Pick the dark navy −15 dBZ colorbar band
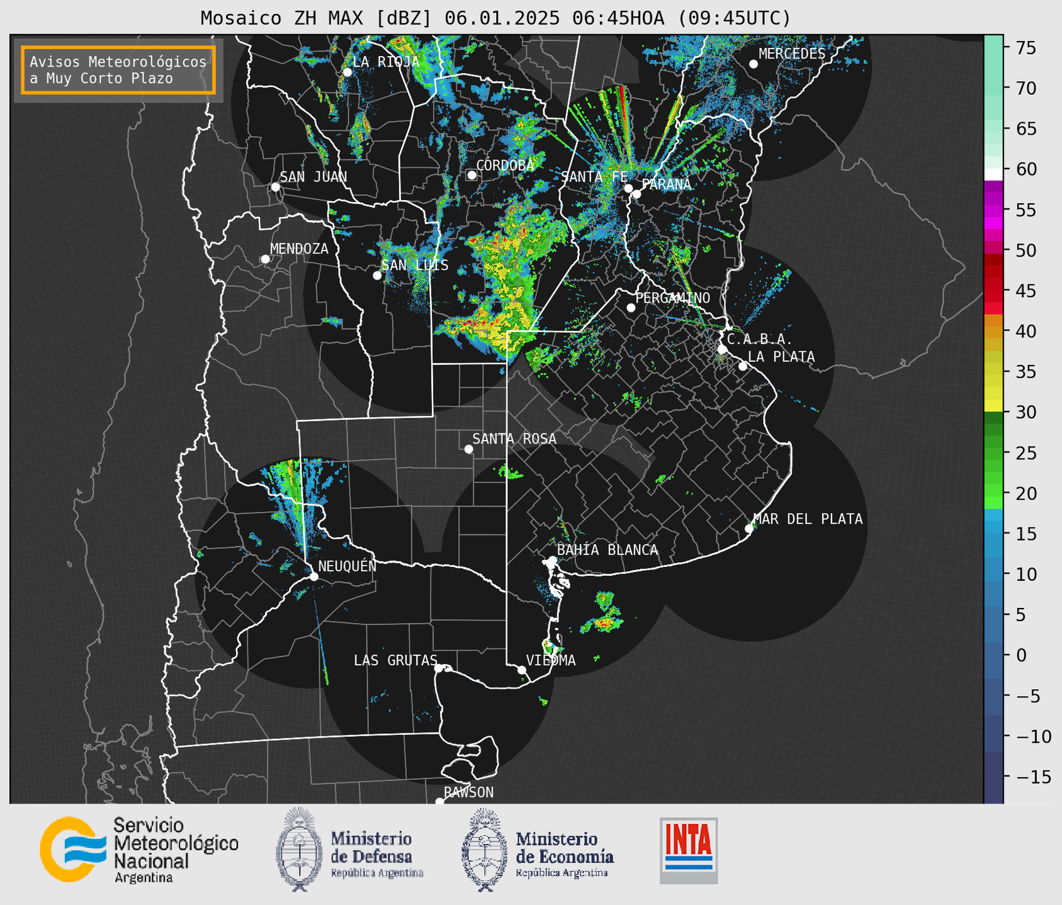 [x=993, y=777]
